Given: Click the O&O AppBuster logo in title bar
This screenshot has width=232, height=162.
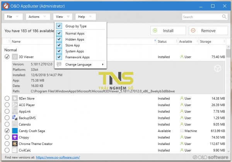Looking at the screenshot, I should coord(6,6).
